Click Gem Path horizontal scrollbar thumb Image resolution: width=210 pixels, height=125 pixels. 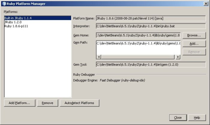coord(138,57)
